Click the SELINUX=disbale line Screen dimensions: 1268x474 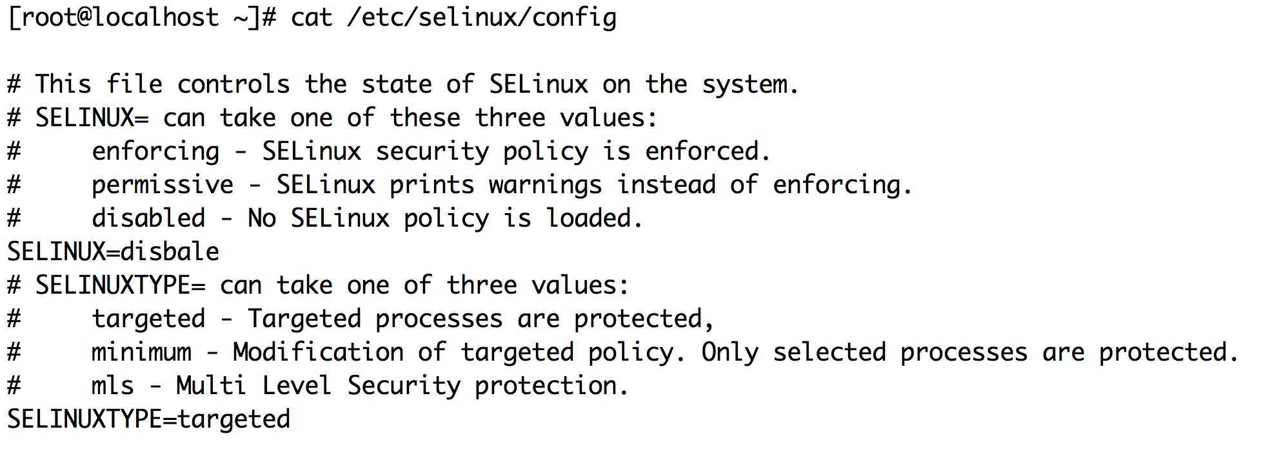point(114,251)
